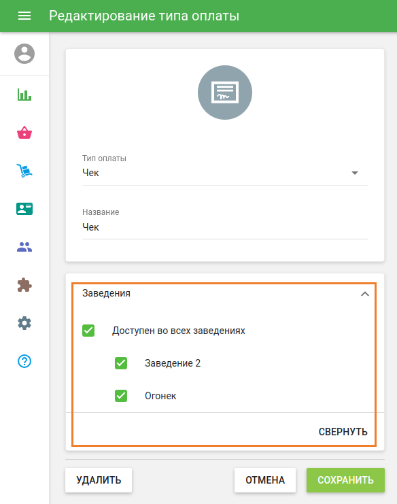Open the user profile avatar
The image size is (397, 504).
(24, 54)
